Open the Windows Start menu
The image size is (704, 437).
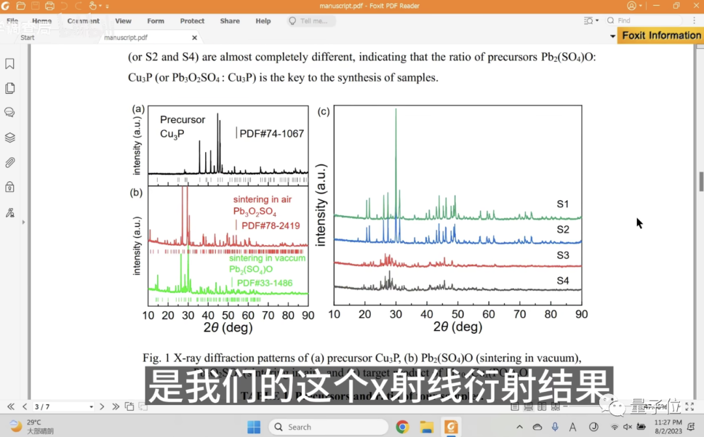coord(254,427)
